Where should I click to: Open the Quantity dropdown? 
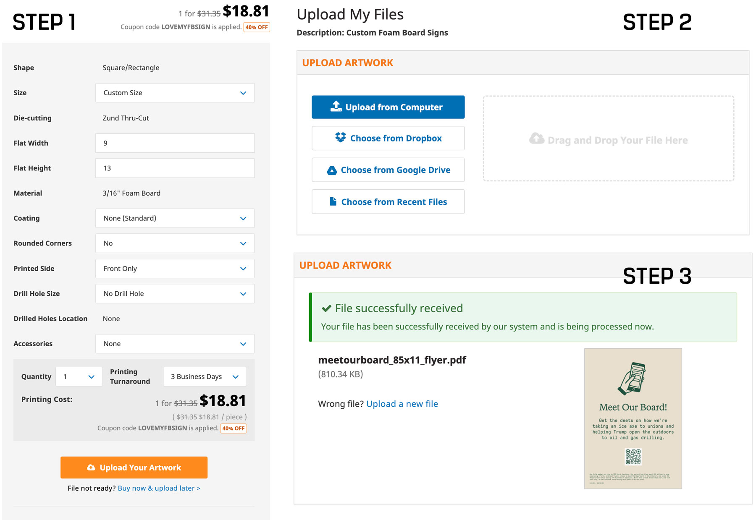pyautogui.click(x=79, y=377)
